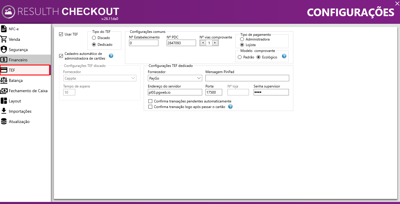This screenshot has height=204, width=400.
Task: Click help icon beside Confirma transação logo
Action: pos(230,107)
